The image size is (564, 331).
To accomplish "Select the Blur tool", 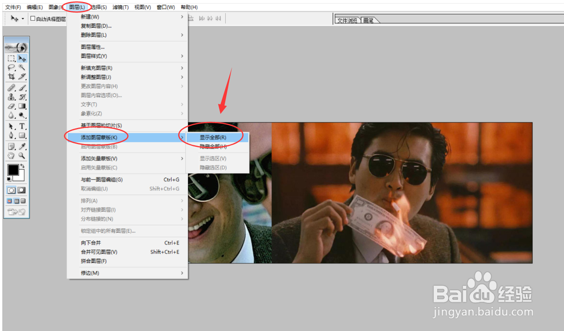I will 12,115.
